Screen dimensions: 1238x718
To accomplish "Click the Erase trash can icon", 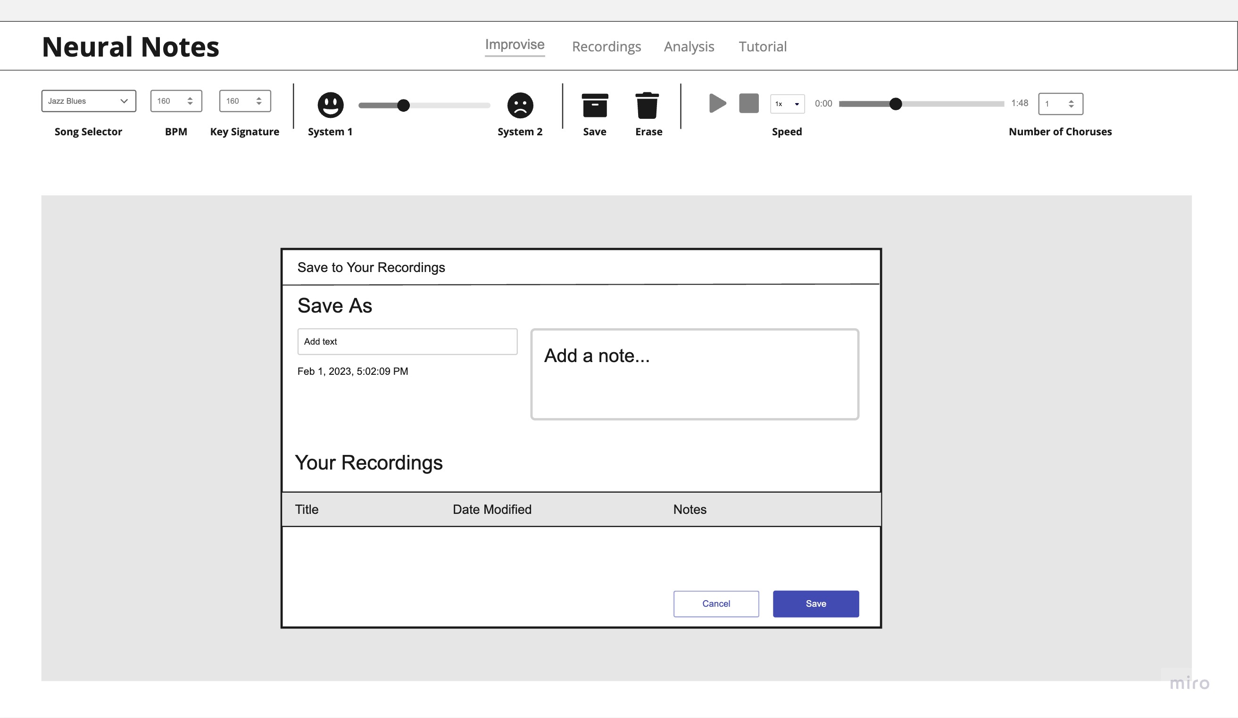I will point(647,105).
